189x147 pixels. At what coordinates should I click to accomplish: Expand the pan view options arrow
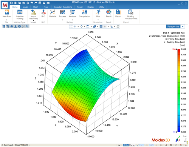[78, 26]
